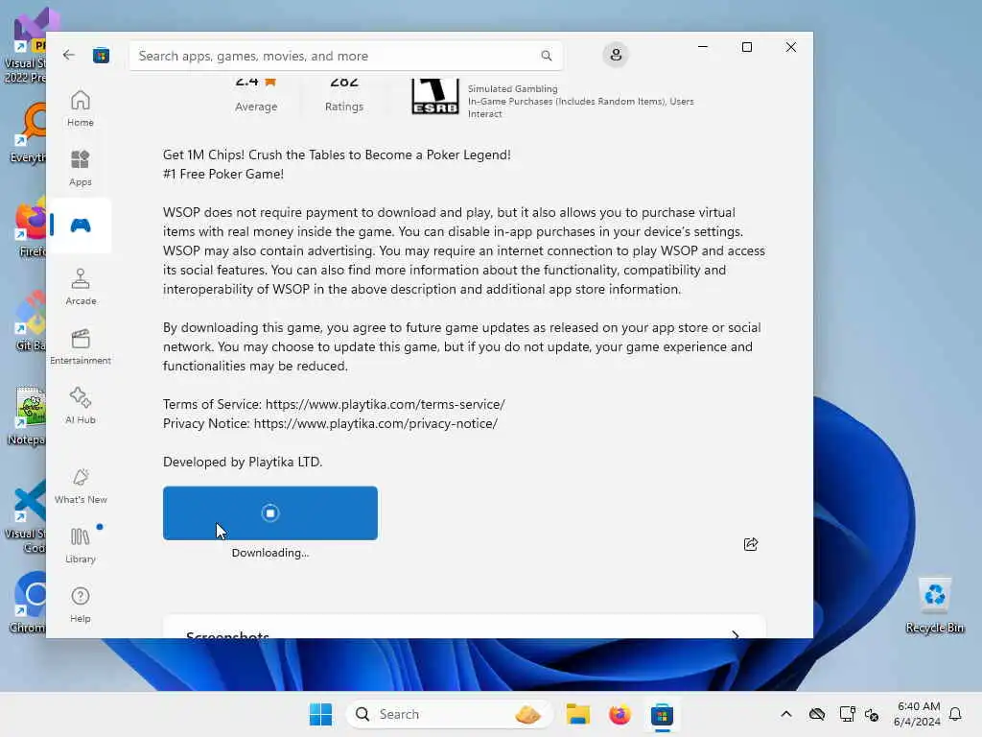Click Microsoft Store taskbar icon
982x737 pixels.
tap(662, 714)
